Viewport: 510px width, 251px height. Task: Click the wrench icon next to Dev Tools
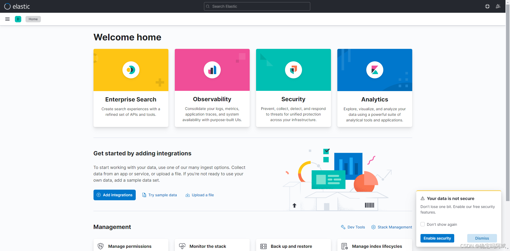click(343, 227)
